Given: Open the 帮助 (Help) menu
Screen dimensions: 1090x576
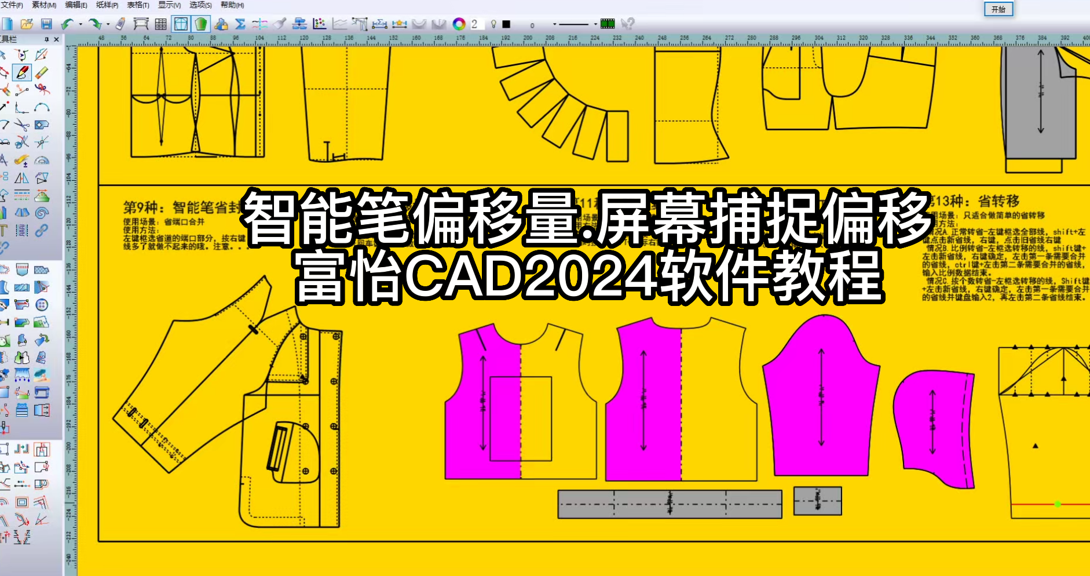Looking at the screenshot, I should [x=232, y=5].
